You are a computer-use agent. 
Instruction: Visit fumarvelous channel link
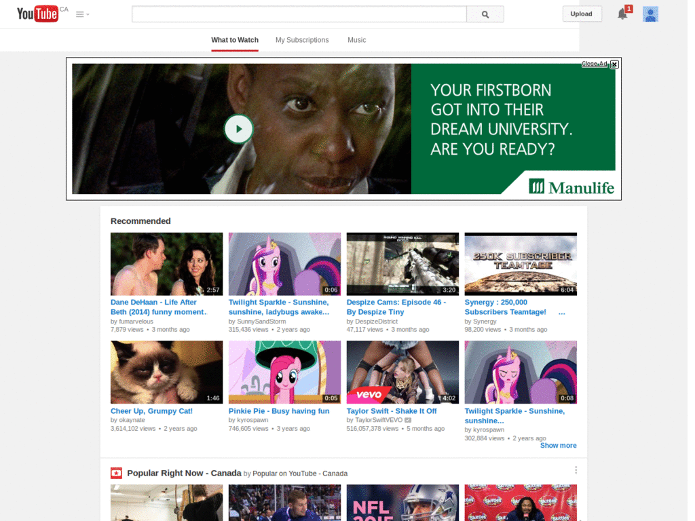point(136,322)
